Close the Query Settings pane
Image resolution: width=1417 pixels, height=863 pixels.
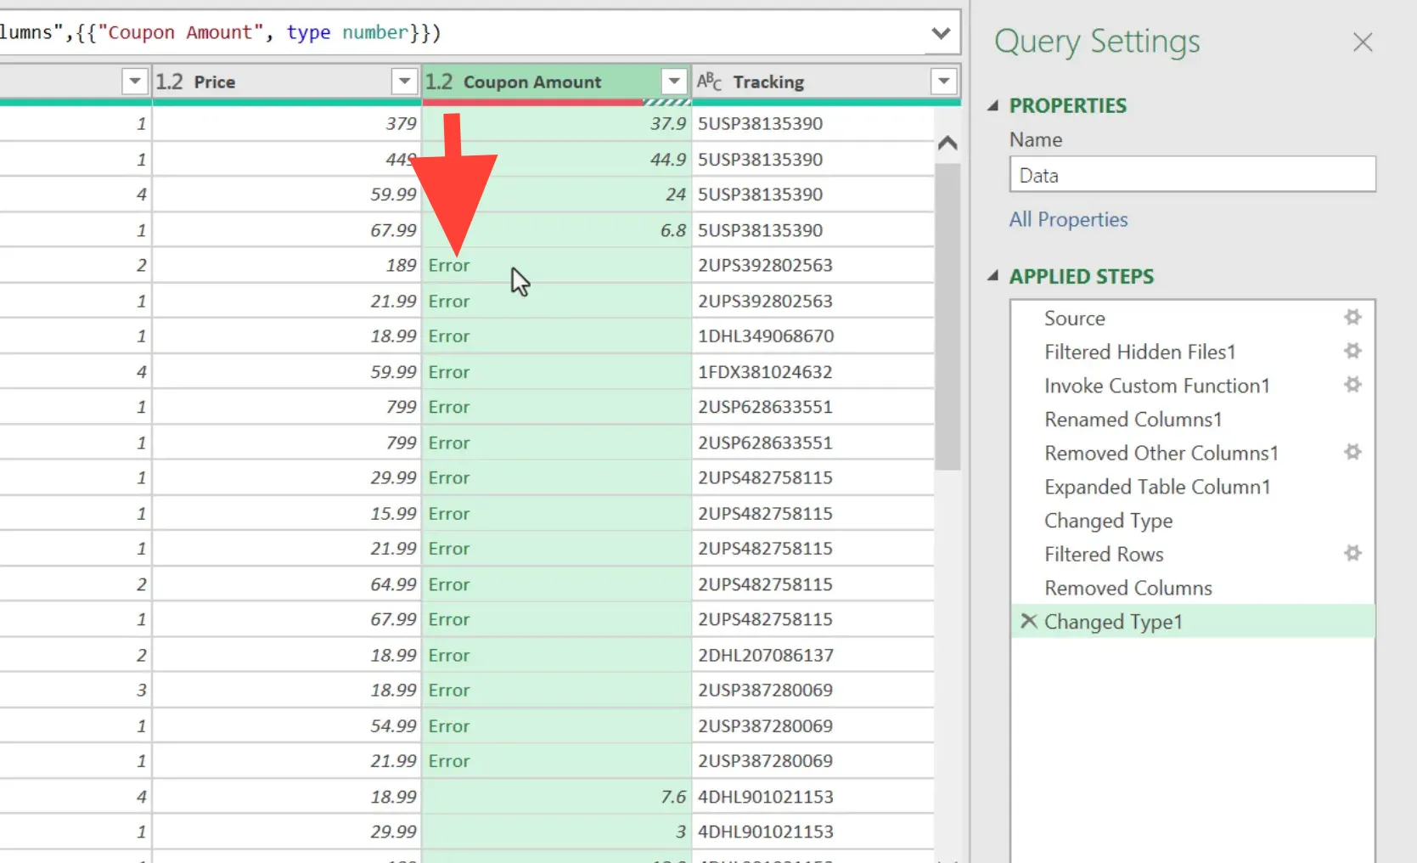[1363, 42]
